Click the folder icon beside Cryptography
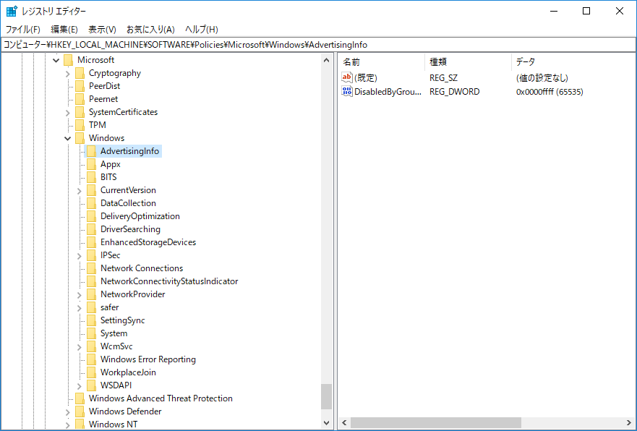This screenshot has width=637, height=431. (80, 73)
